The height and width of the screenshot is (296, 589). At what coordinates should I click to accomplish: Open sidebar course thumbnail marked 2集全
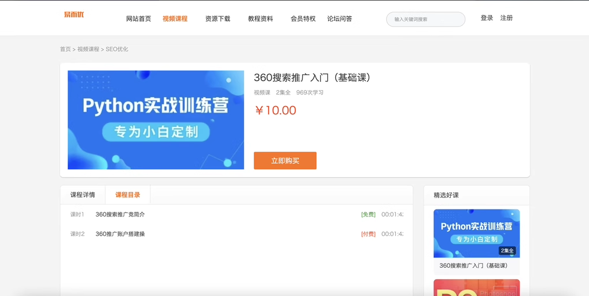476,233
